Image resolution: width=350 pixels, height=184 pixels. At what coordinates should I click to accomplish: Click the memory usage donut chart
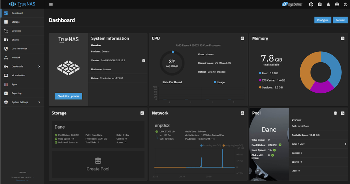(x=321, y=72)
